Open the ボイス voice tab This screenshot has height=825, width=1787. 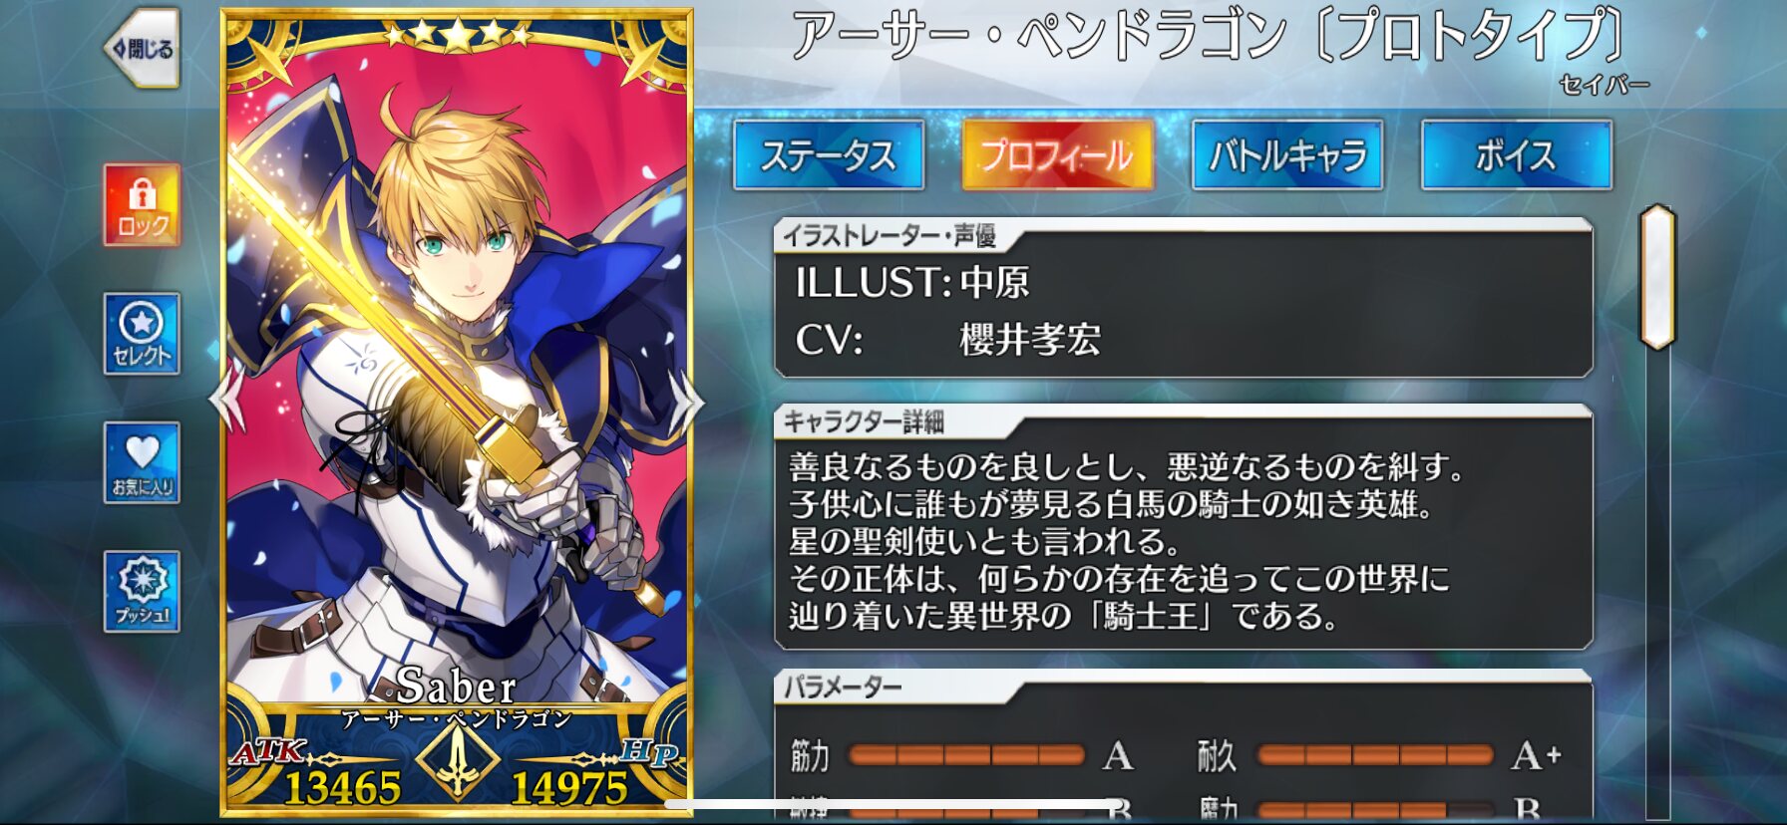1517,155
